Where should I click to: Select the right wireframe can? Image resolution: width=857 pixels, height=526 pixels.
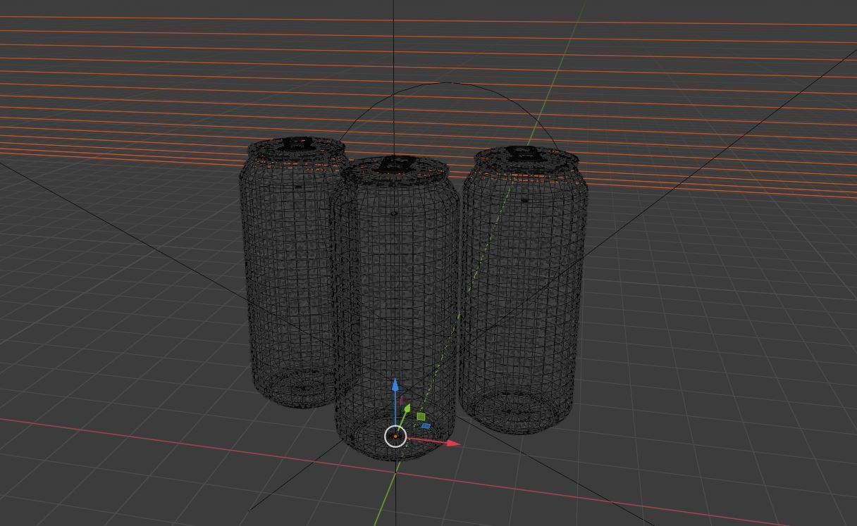pos(523,289)
